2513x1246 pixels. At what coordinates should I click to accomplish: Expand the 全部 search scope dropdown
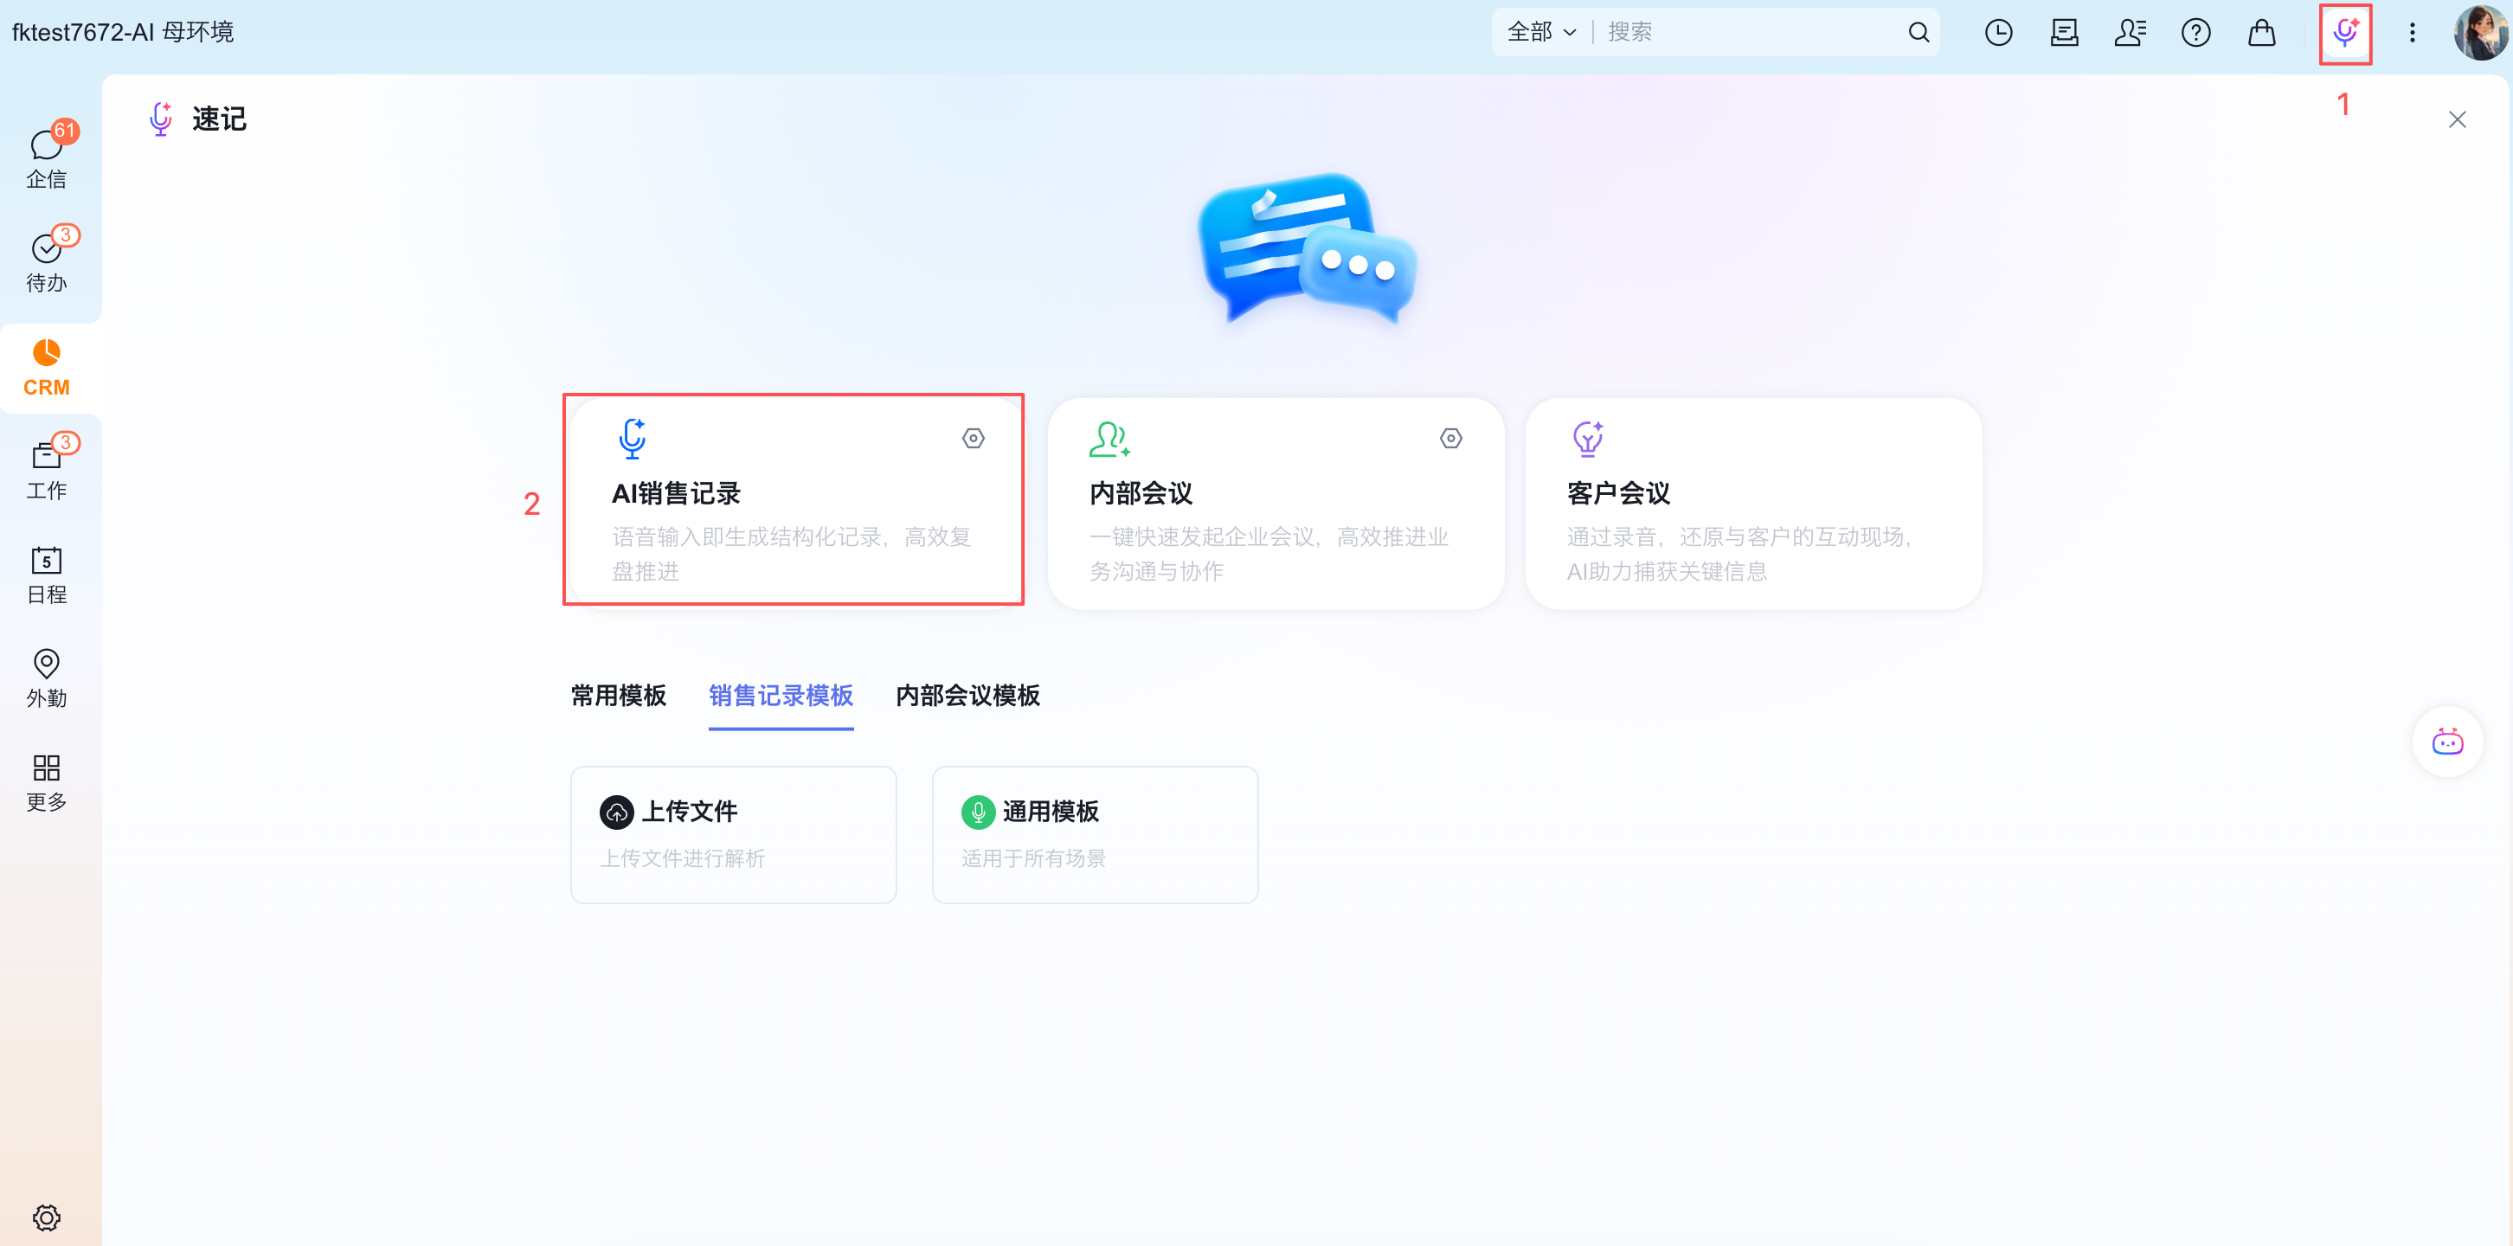[1541, 32]
